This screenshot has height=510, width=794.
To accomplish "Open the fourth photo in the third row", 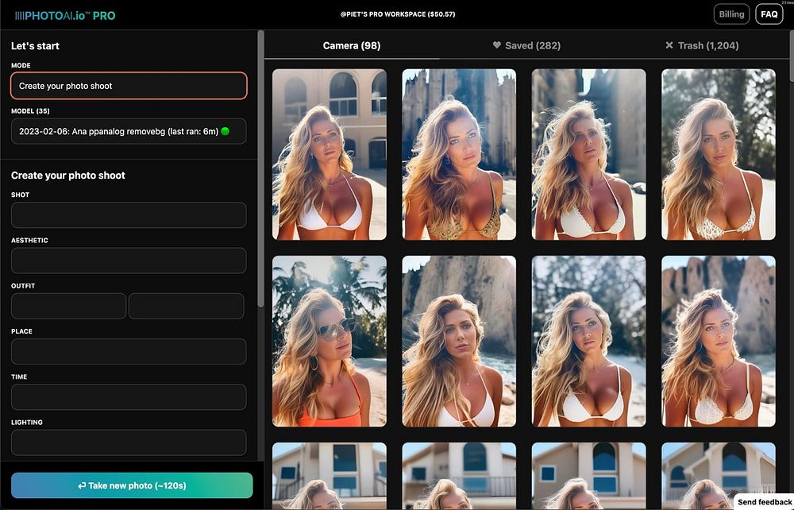I will coord(718,476).
